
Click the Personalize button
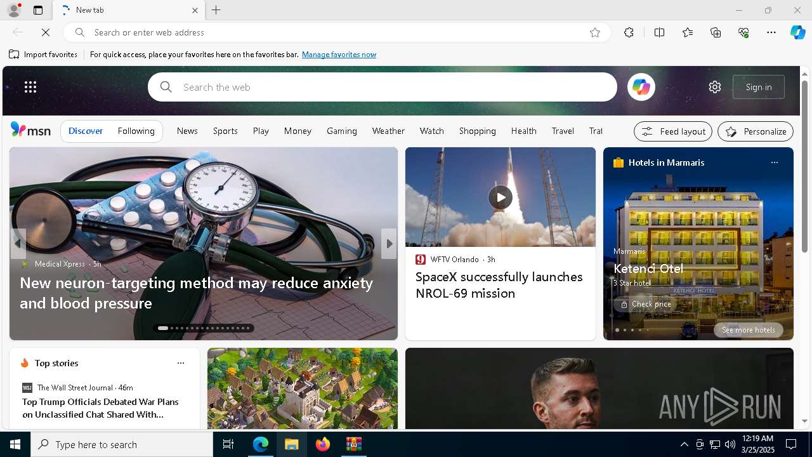[756, 131]
